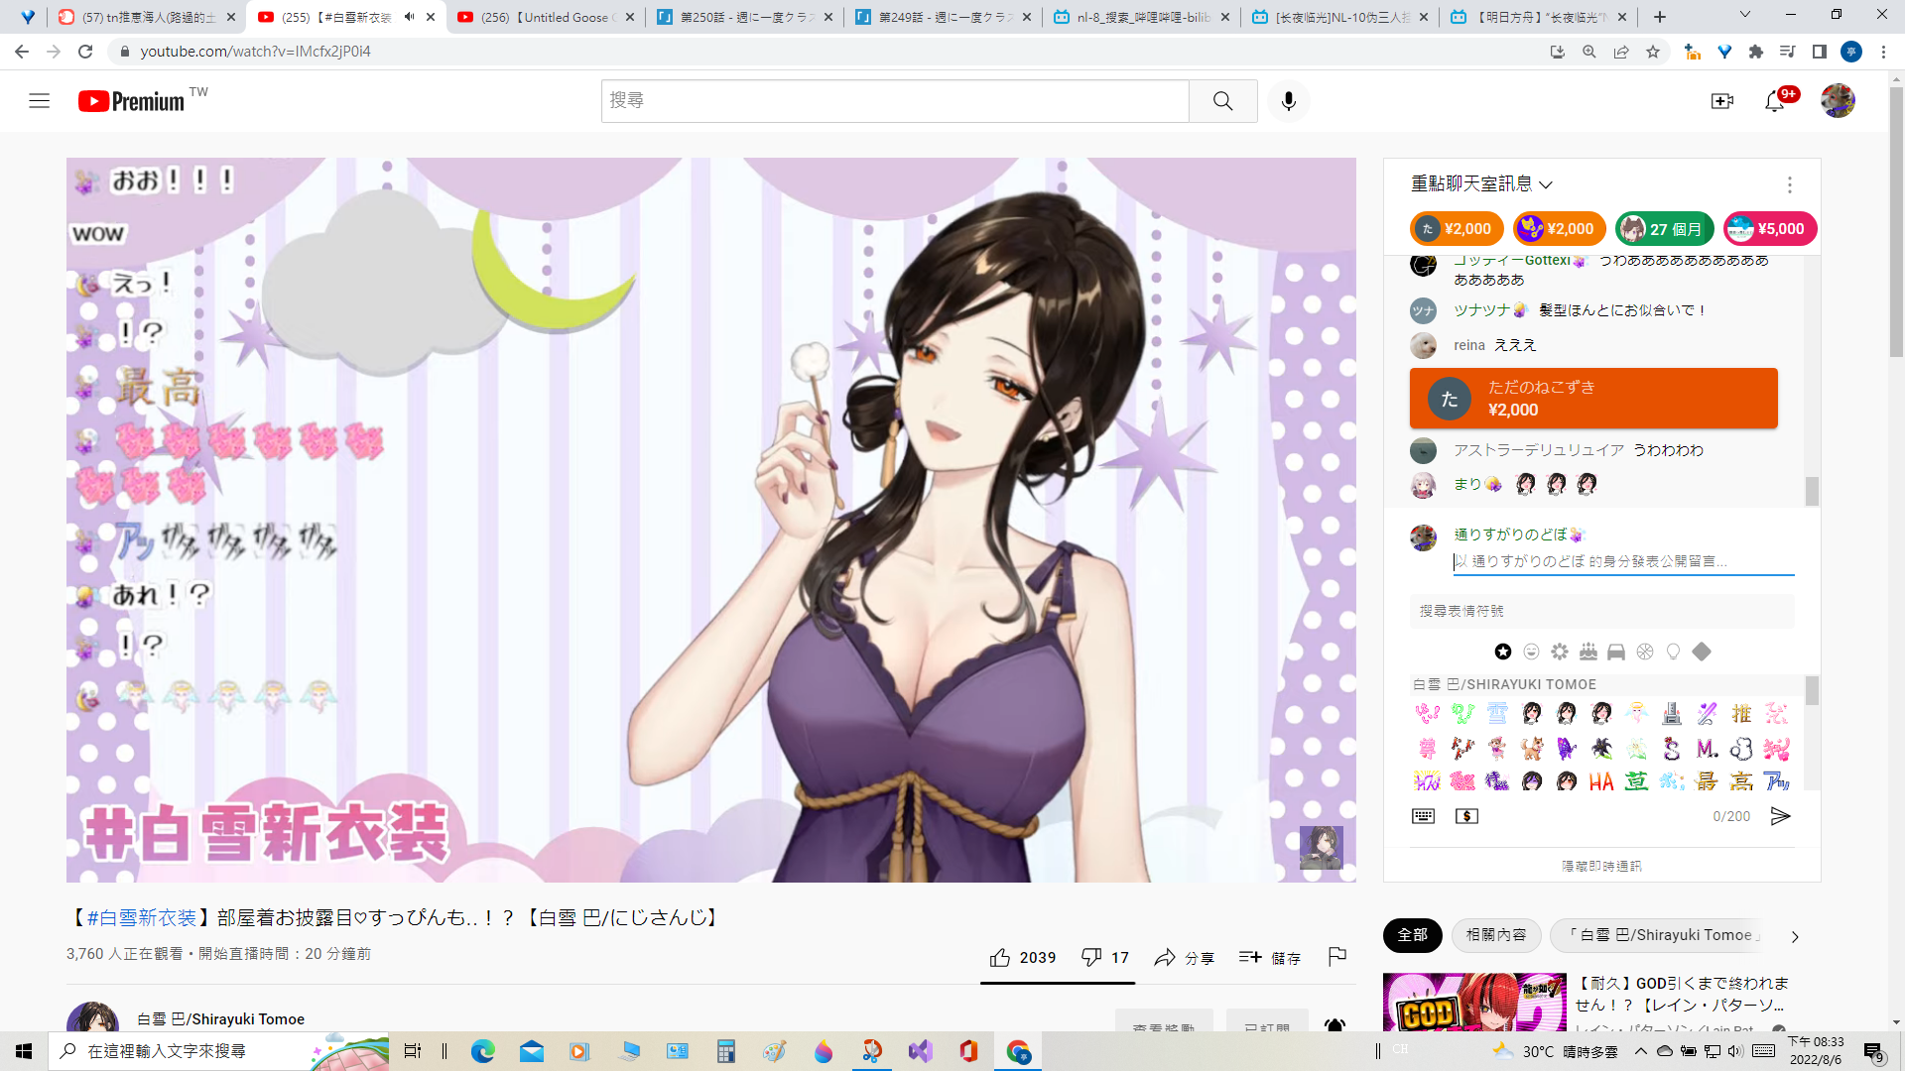Open Visual Studio from taskbar
The height and width of the screenshot is (1071, 1905).
[920, 1051]
